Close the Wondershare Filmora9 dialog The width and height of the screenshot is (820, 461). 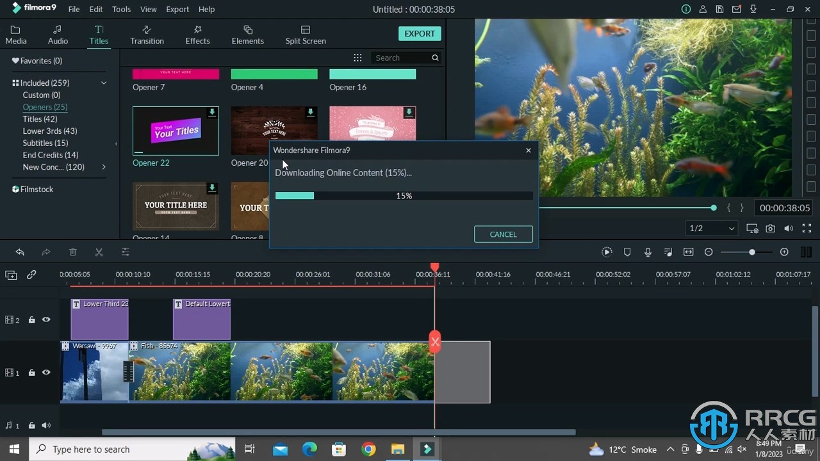coord(529,150)
